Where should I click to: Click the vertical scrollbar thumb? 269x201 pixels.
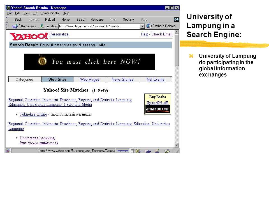click(x=177, y=50)
